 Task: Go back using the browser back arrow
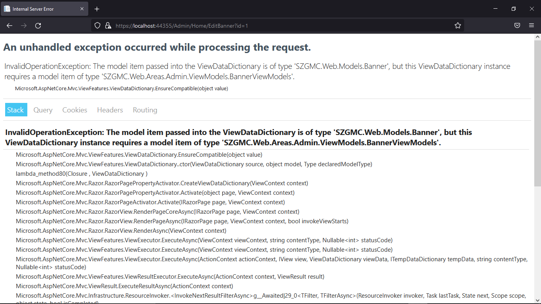coord(10,25)
